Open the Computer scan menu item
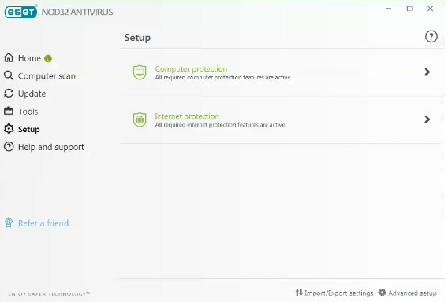Viewport: 448px width, 302px height. [47, 76]
